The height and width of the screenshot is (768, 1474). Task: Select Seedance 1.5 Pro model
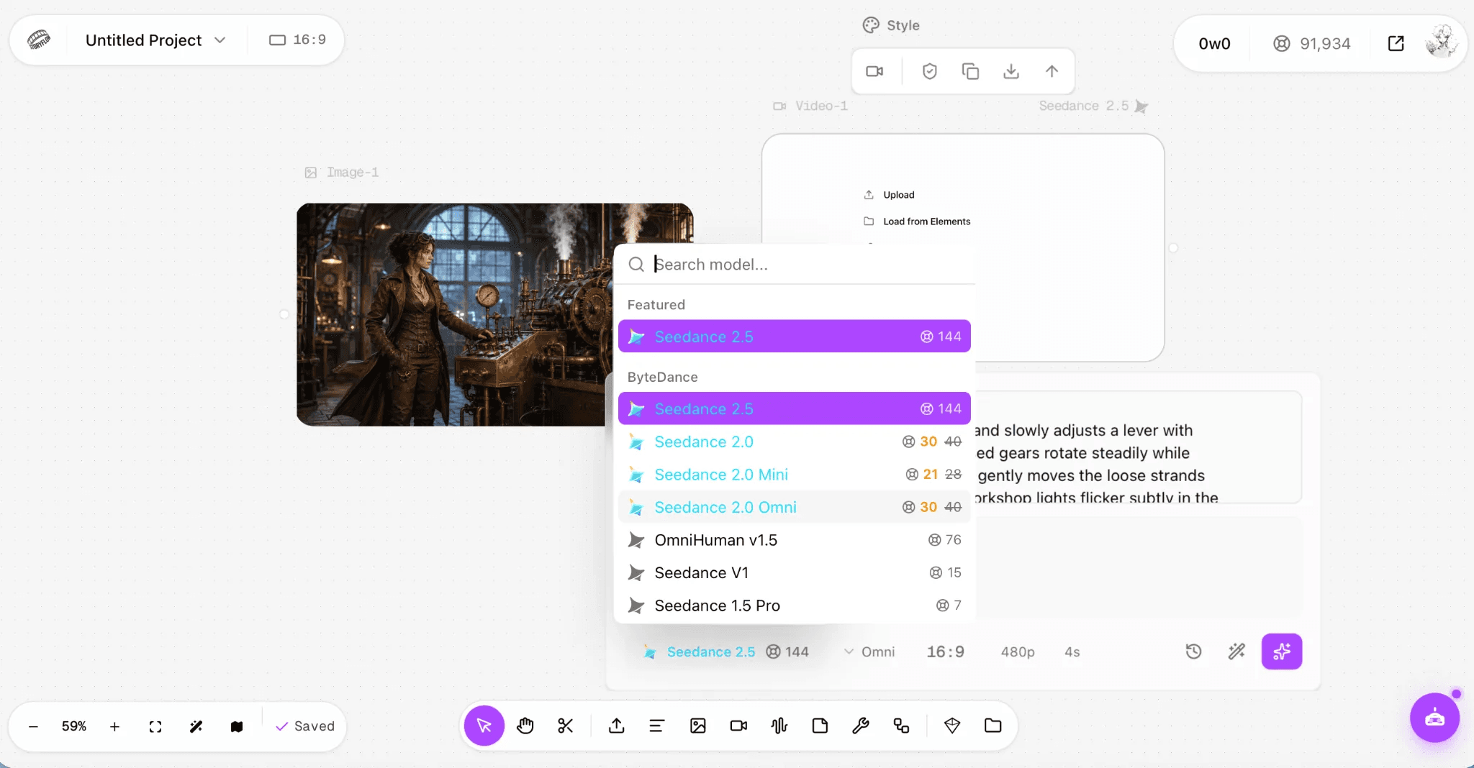click(x=795, y=605)
